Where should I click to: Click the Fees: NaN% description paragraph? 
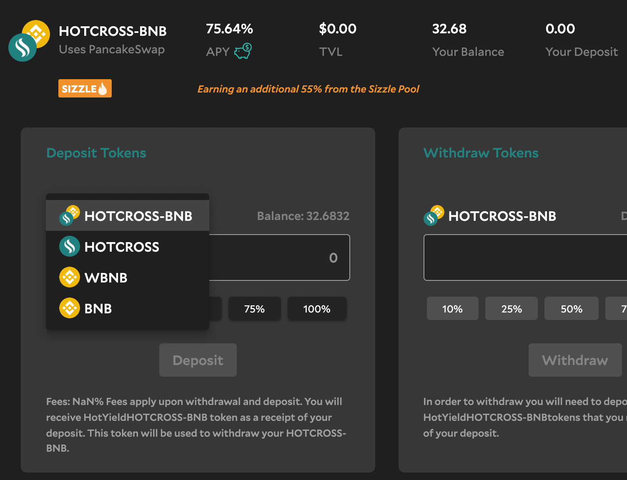pos(196,425)
